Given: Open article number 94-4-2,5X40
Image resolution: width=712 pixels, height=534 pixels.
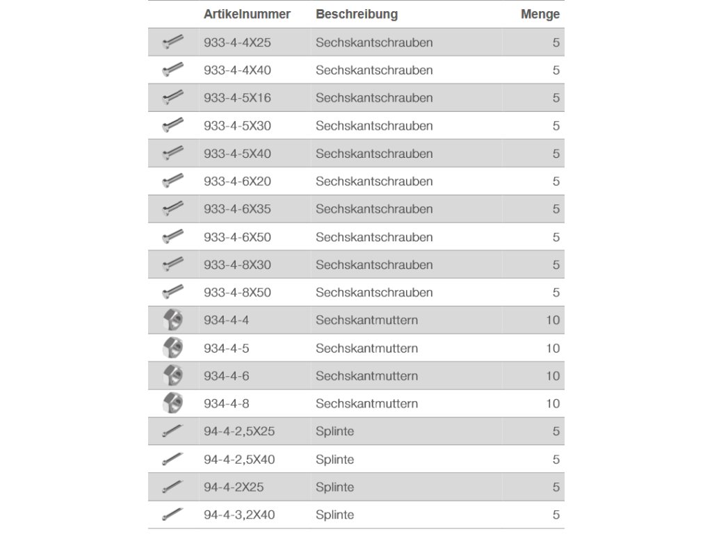Looking at the screenshot, I should [x=239, y=460].
